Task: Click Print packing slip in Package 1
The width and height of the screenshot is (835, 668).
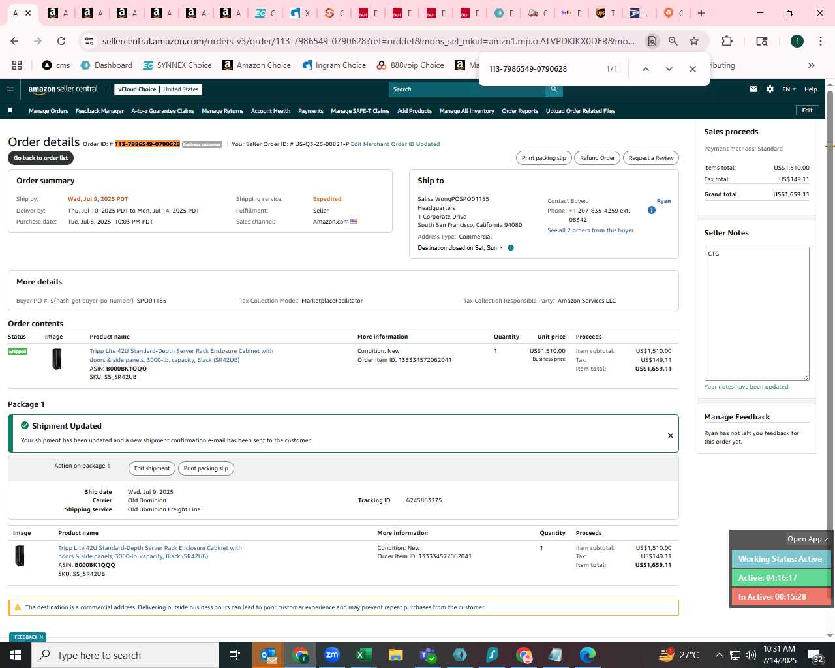Action: click(206, 468)
